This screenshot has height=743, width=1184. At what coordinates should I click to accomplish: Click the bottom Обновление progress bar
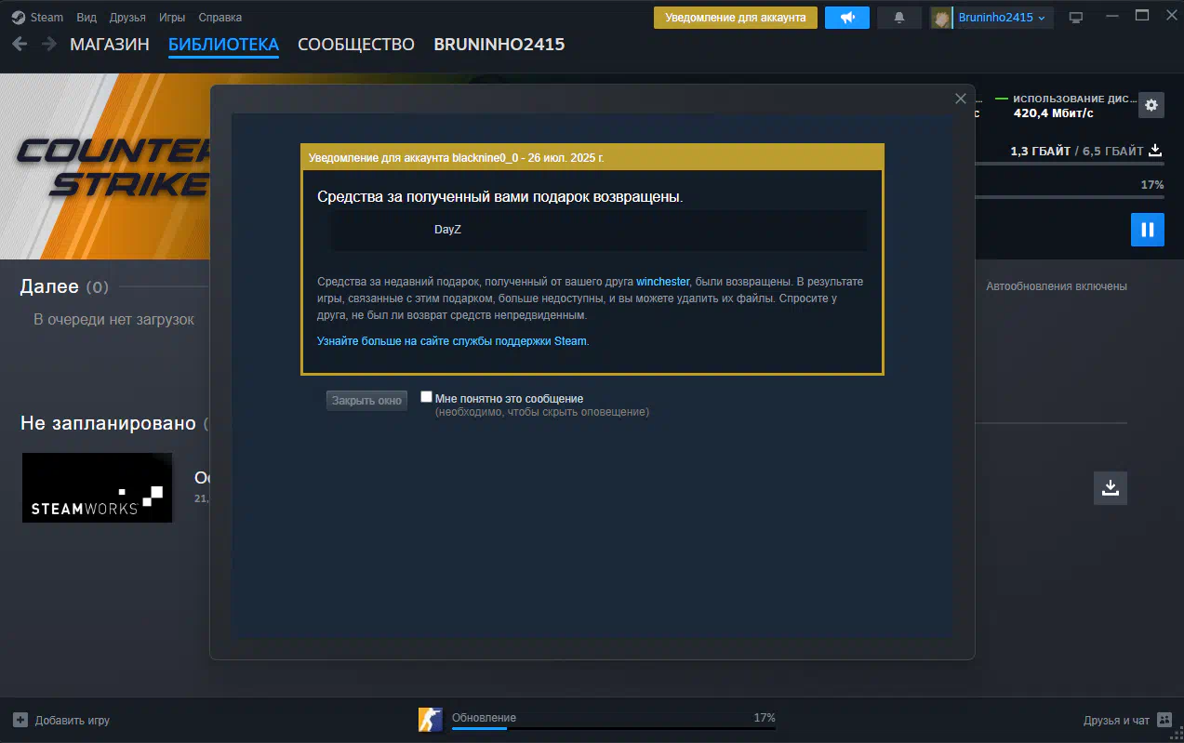point(614,728)
